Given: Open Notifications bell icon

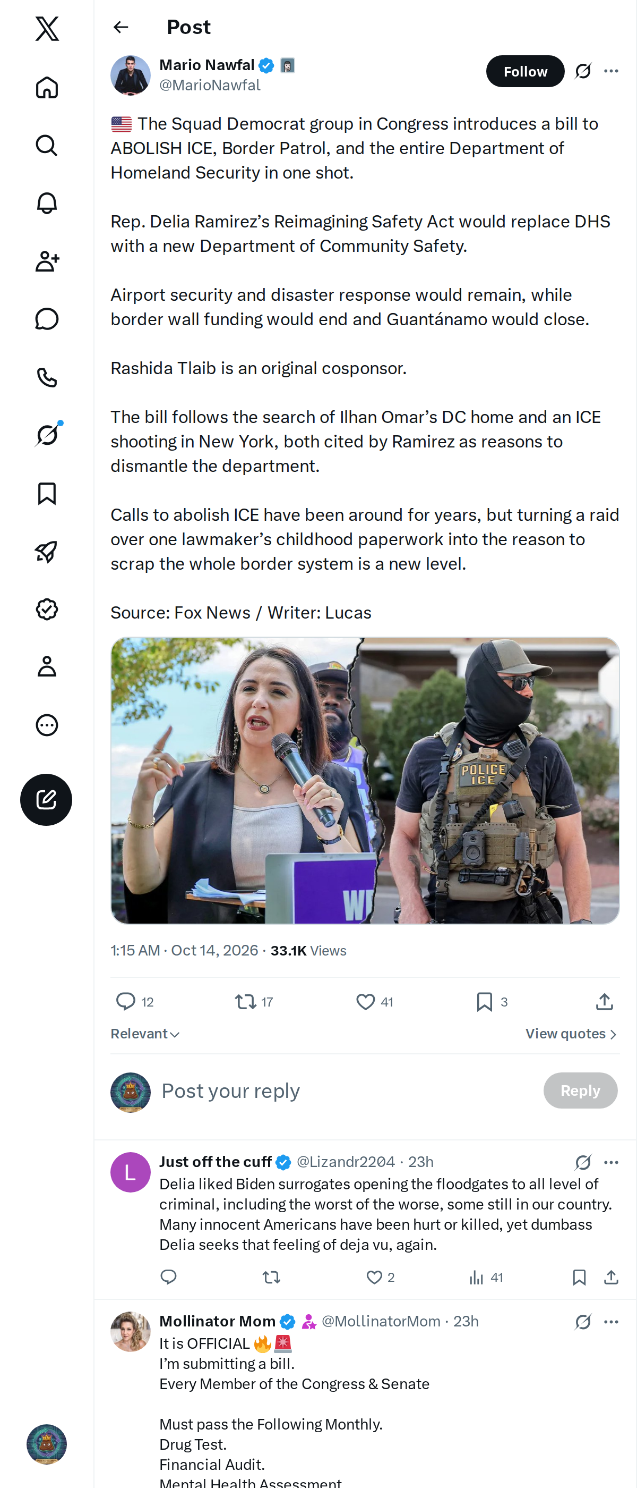Looking at the screenshot, I should [47, 204].
